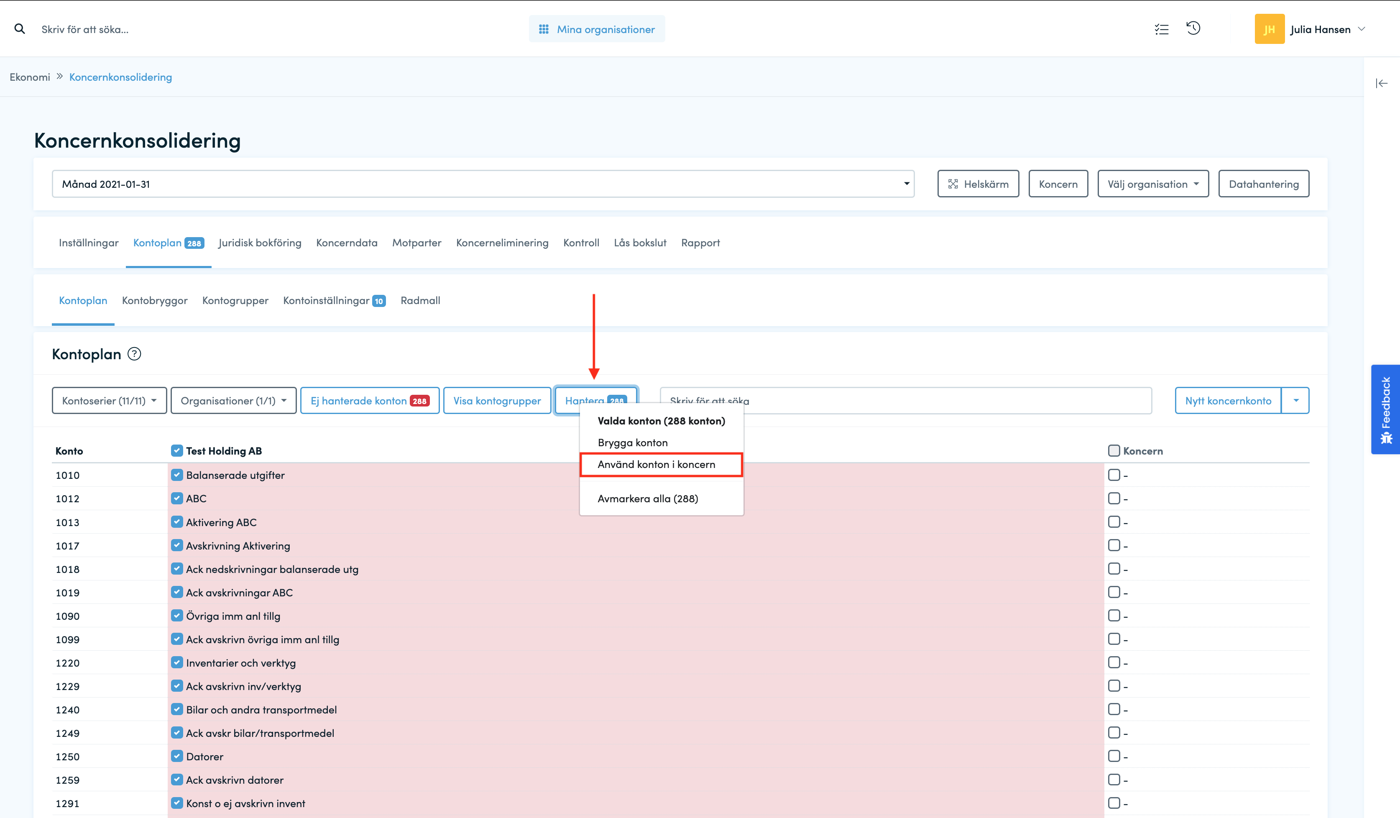Open the Välj organisation dropdown
This screenshot has height=818, width=1400.
point(1153,184)
